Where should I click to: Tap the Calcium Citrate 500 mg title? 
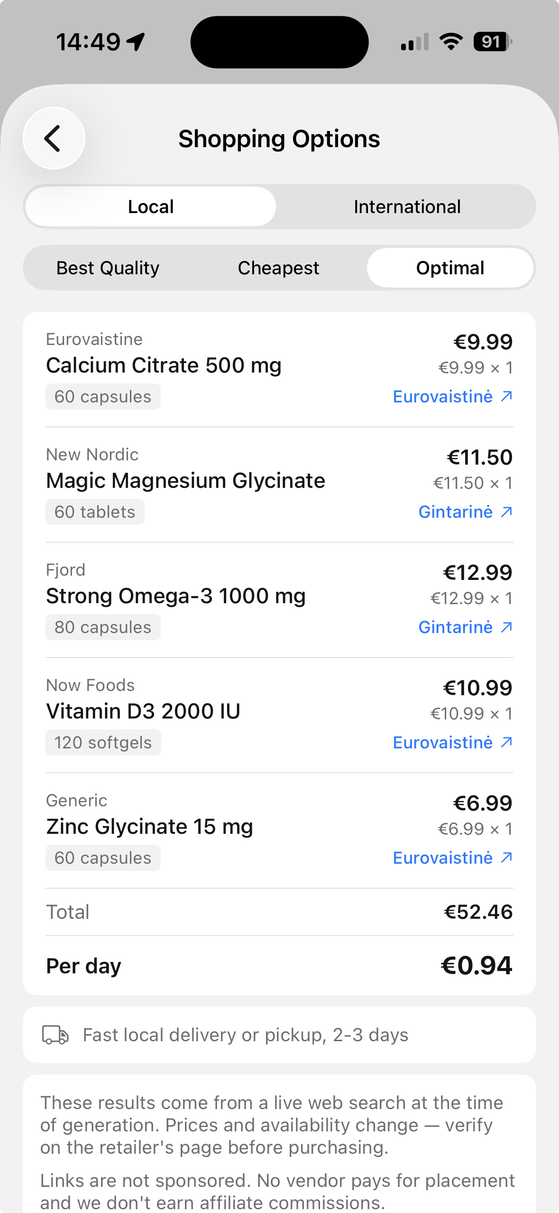point(164,365)
